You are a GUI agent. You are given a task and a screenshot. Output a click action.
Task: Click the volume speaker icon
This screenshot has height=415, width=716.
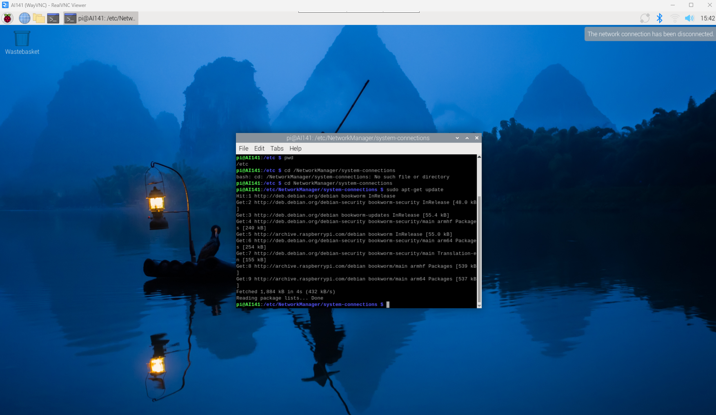point(689,18)
